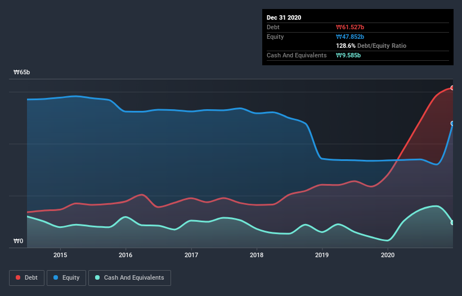Click the 2019 x-axis label

tap(322, 255)
